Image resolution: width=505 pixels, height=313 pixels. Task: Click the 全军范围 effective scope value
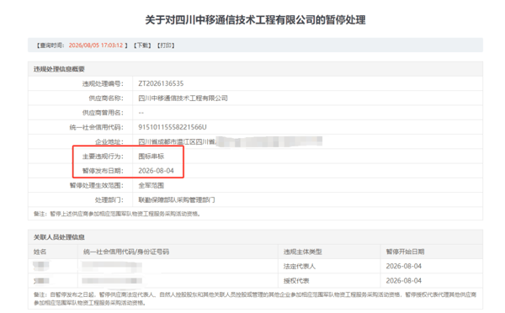pos(151,185)
